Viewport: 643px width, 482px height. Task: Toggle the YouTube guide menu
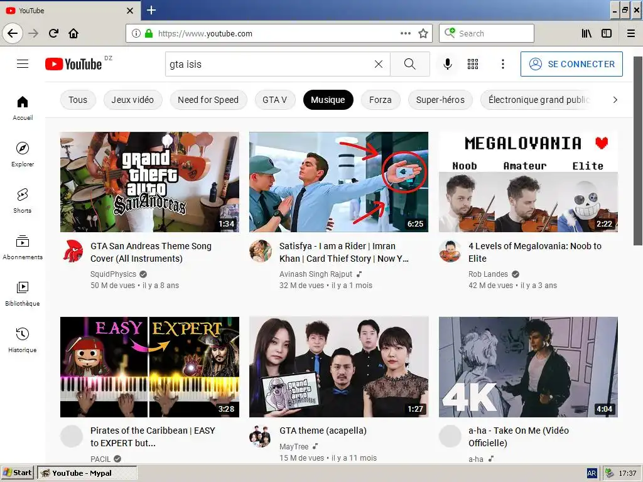[23, 64]
